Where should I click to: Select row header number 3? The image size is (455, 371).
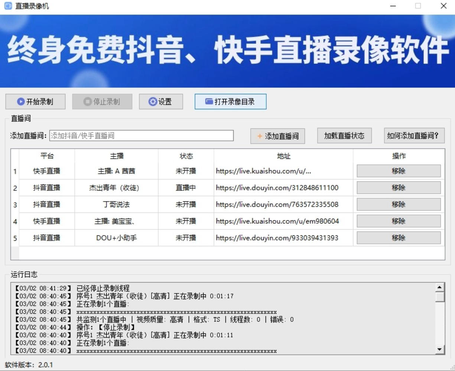pos(15,205)
